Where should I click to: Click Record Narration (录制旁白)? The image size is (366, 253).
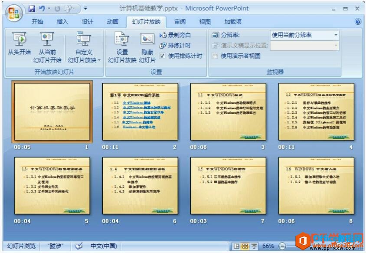[175, 35]
